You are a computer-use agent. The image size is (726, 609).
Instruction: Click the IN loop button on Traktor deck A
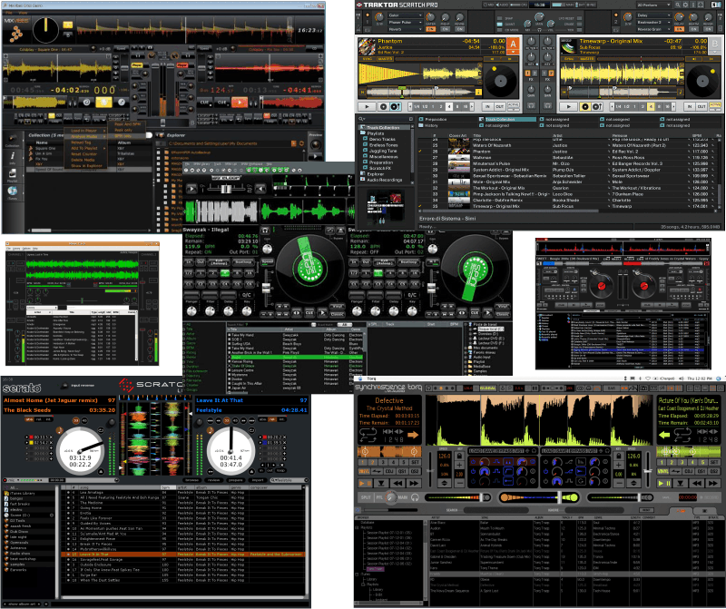[x=486, y=106]
